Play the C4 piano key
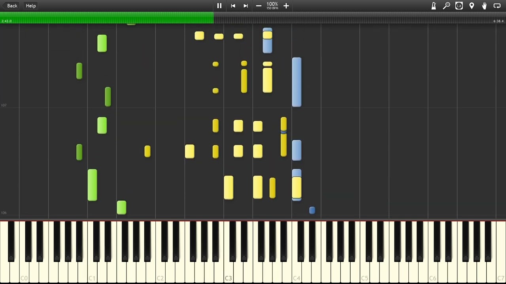The height and width of the screenshot is (284, 506). pos(296,272)
